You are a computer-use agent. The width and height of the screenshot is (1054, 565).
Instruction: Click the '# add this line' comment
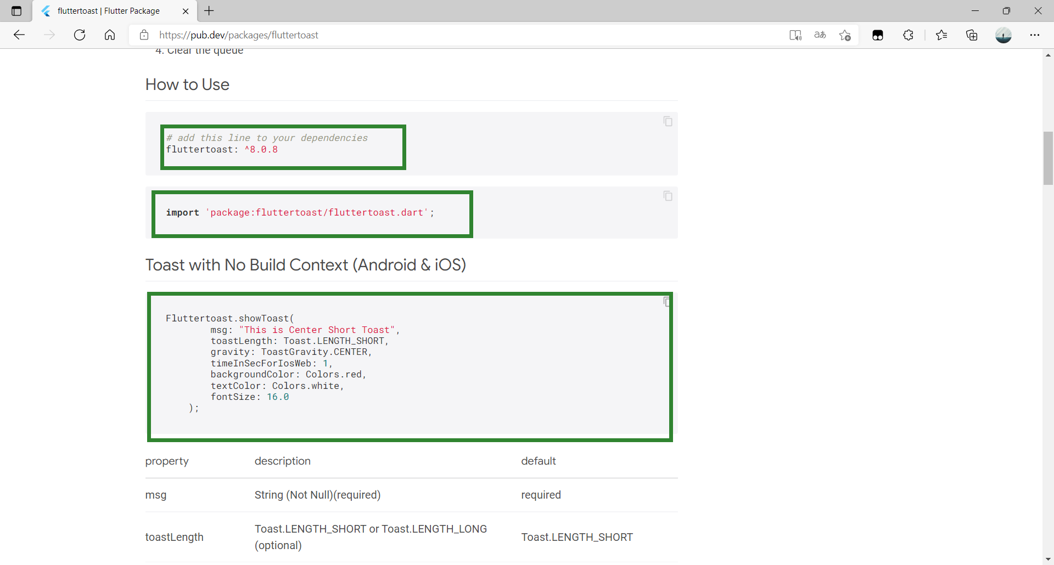click(267, 138)
